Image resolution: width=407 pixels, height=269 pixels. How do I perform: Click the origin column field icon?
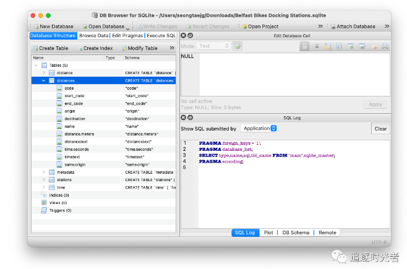click(x=59, y=111)
